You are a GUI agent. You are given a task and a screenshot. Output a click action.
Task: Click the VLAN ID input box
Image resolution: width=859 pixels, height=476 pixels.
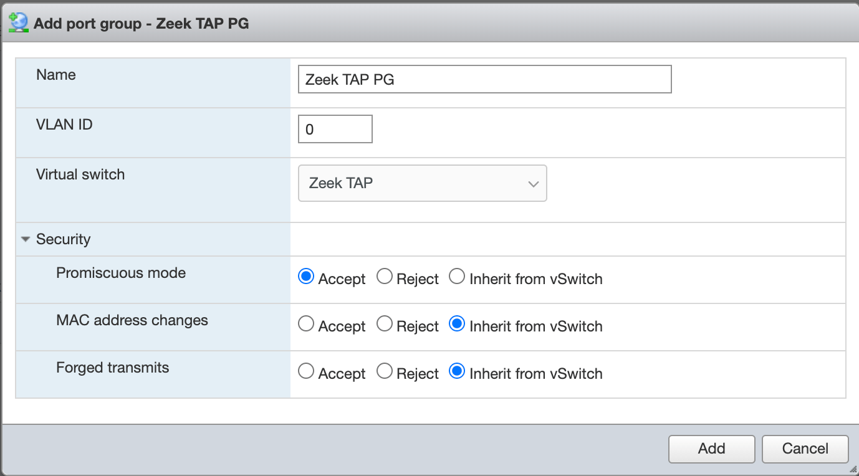tap(335, 128)
